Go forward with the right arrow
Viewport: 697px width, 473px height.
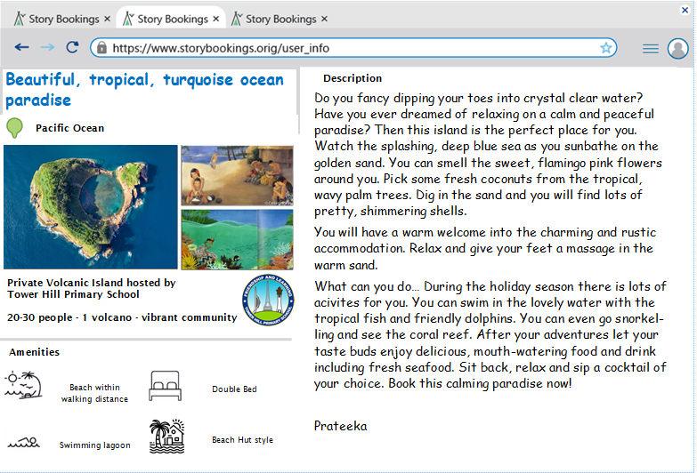pyautogui.click(x=47, y=47)
